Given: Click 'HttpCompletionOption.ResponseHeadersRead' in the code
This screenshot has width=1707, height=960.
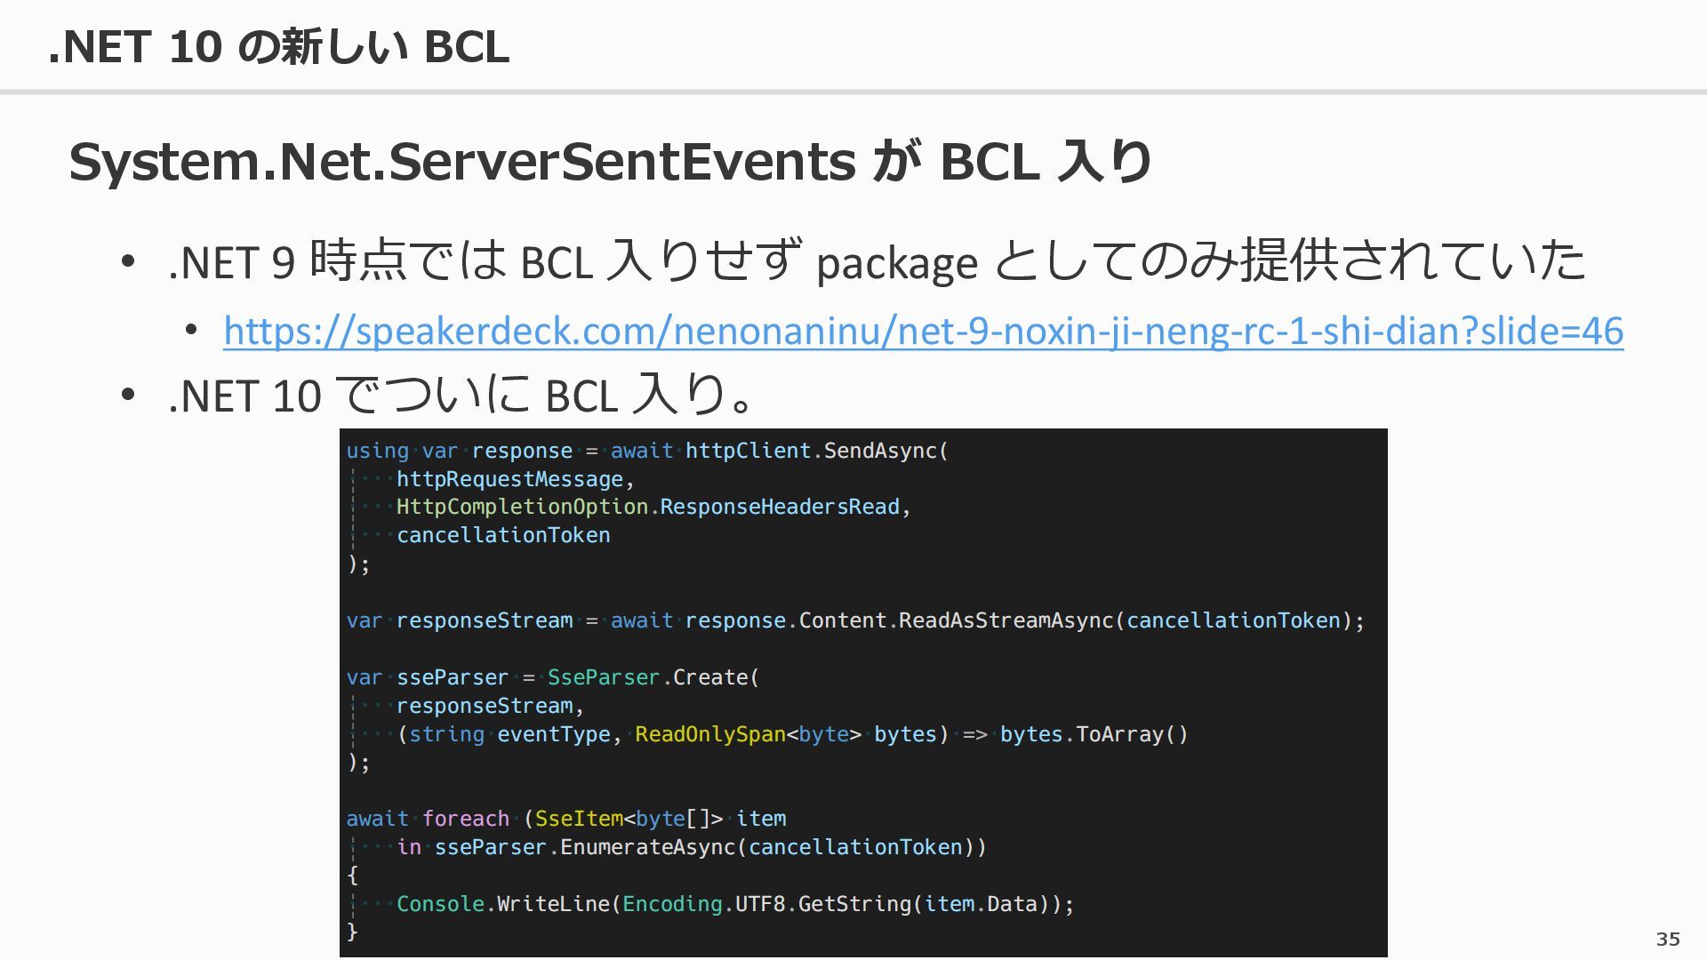Looking at the screenshot, I should (x=647, y=507).
